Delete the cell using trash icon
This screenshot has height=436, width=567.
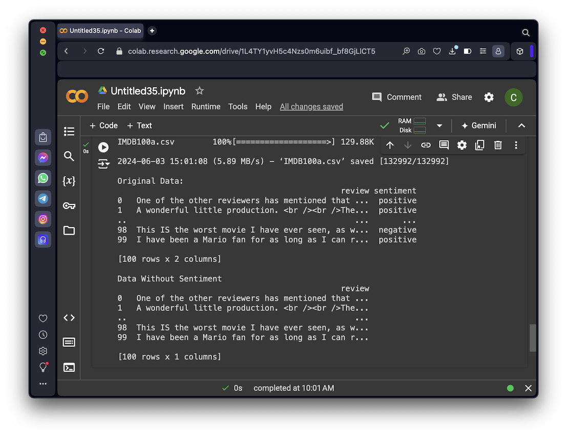pos(498,145)
